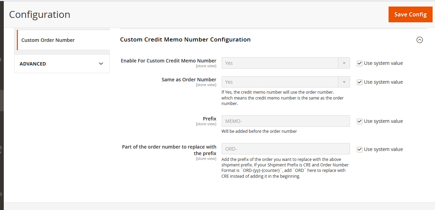The height and width of the screenshot is (210, 435).
Task: Click the Configuration page title
Action: pos(40,14)
